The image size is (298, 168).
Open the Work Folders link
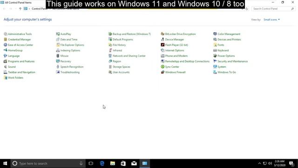(15, 78)
